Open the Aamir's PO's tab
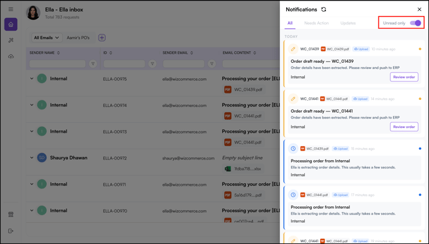The width and height of the screenshot is (429, 244). point(78,38)
